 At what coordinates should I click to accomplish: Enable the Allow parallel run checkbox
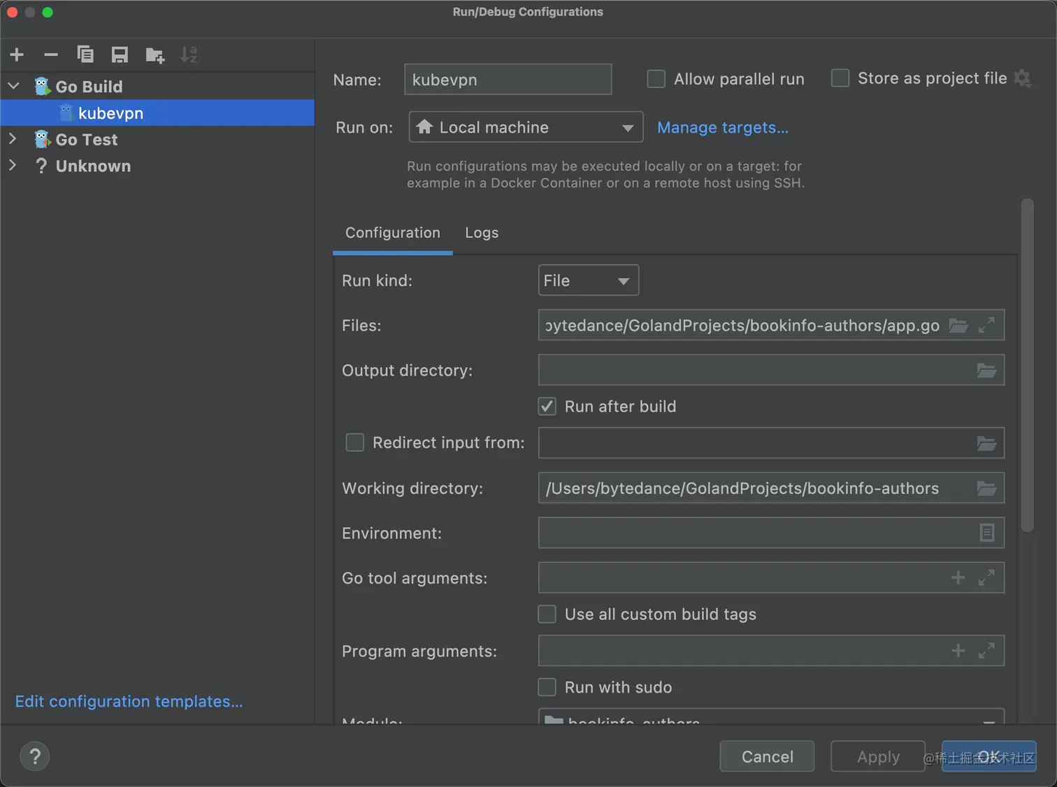point(656,79)
